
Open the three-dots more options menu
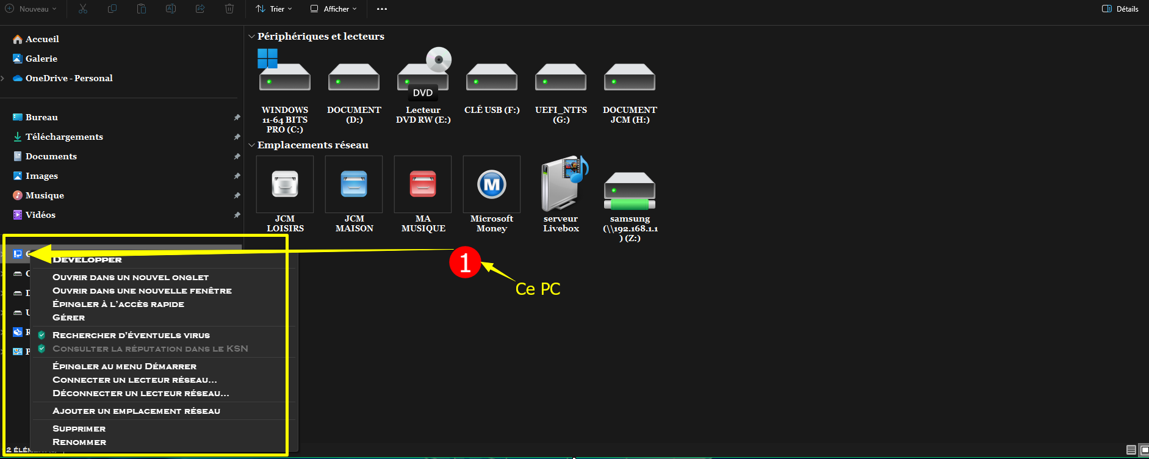[x=382, y=9]
